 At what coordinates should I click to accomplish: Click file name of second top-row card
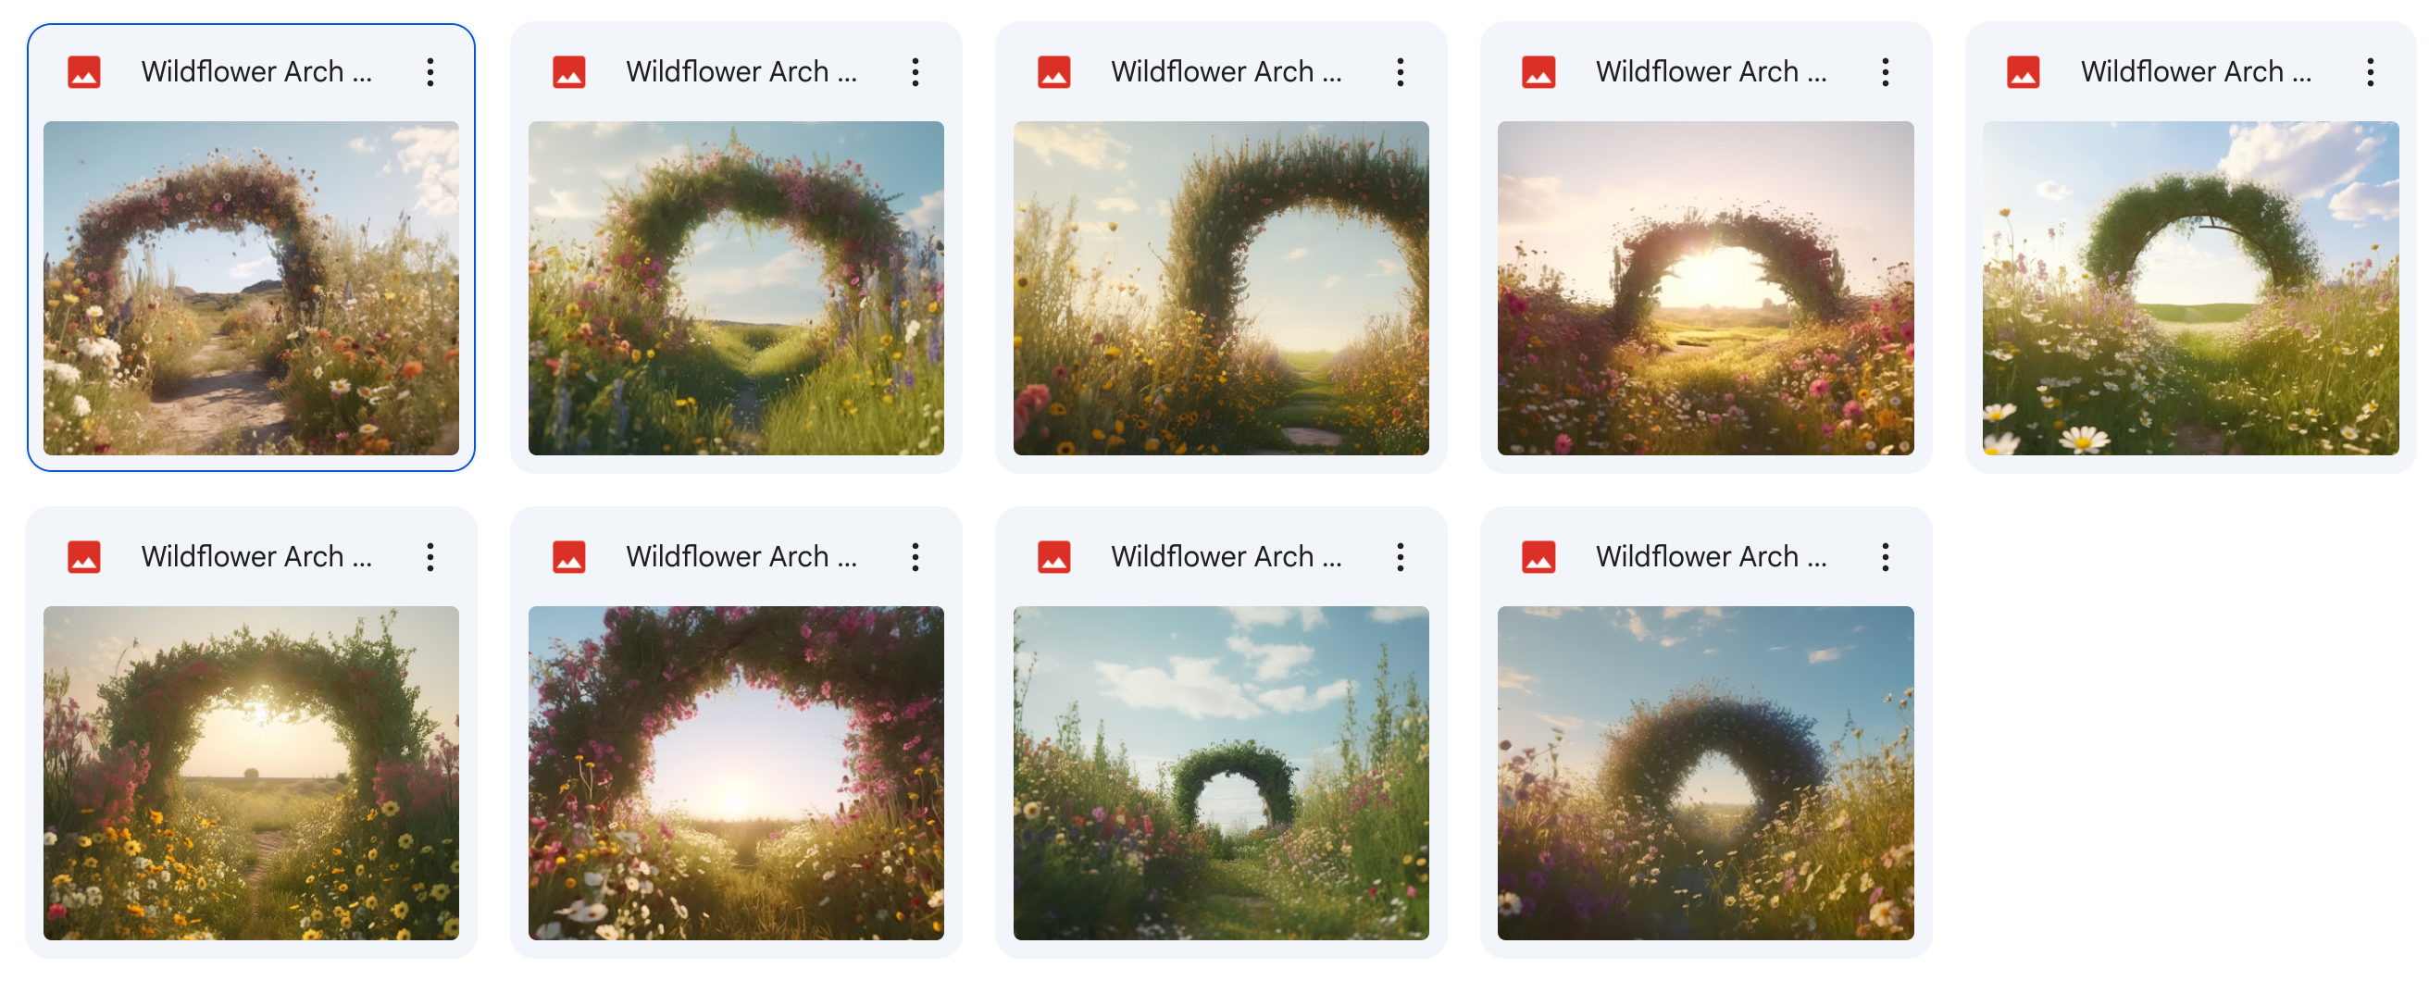click(x=741, y=72)
